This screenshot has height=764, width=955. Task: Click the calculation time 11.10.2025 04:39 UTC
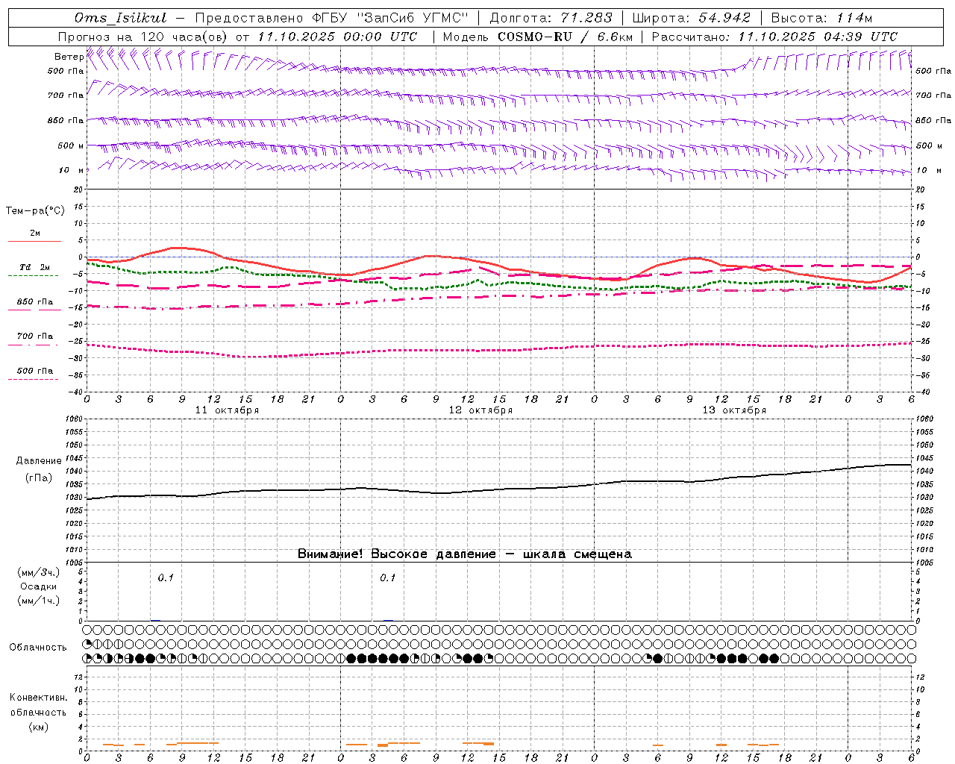(818, 37)
